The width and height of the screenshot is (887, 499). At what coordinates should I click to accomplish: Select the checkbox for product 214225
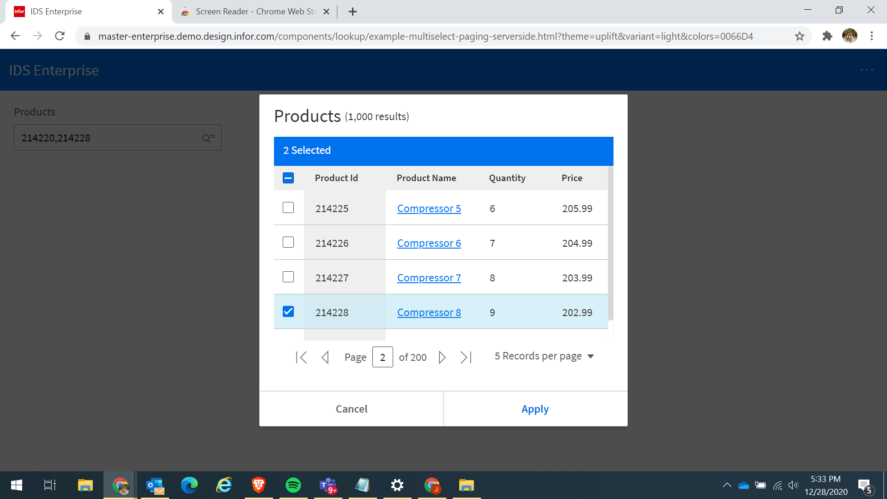pyautogui.click(x=288, y=207)
